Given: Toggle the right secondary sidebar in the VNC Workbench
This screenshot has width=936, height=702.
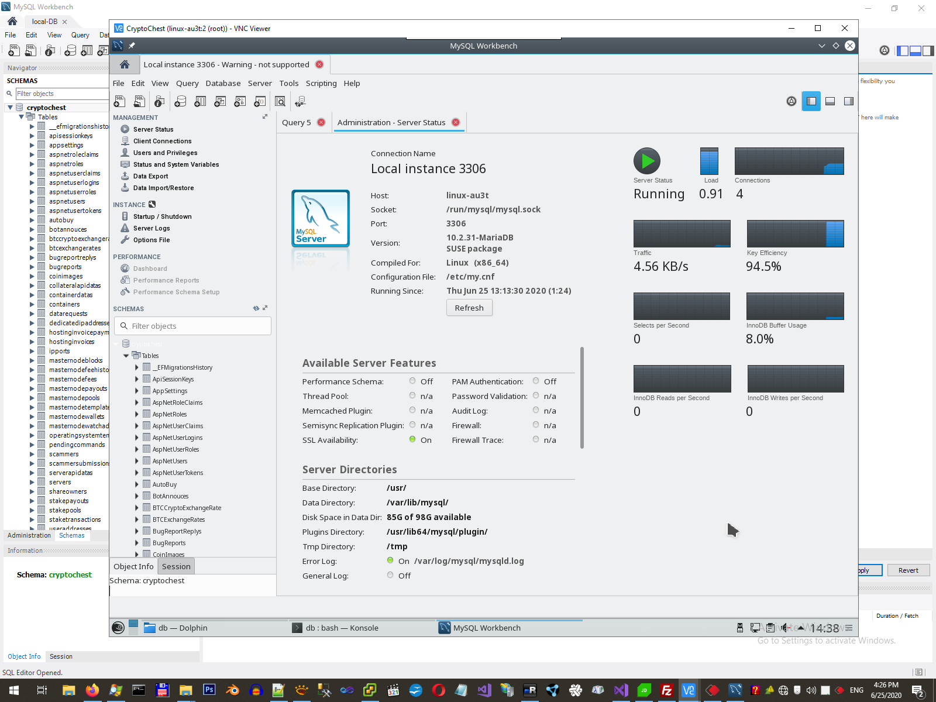Looking at the screenshot, I should pyautogui.click(x=849, y=101).
